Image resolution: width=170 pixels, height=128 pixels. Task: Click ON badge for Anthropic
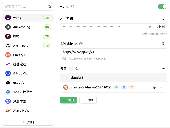[x=47, y=46]
